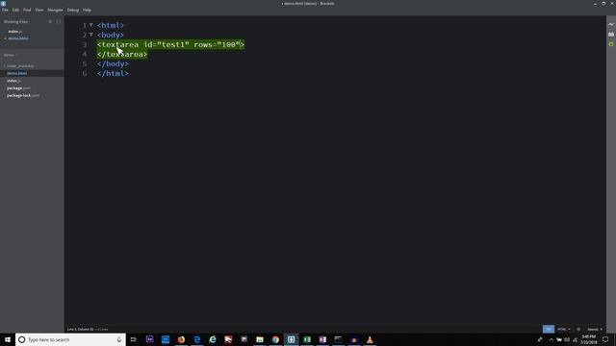The width and height of the screenshot is (616, 346).
Task: Open package-lock.json in the project tree
Action: pyautogui.click(x=23, y=96)
